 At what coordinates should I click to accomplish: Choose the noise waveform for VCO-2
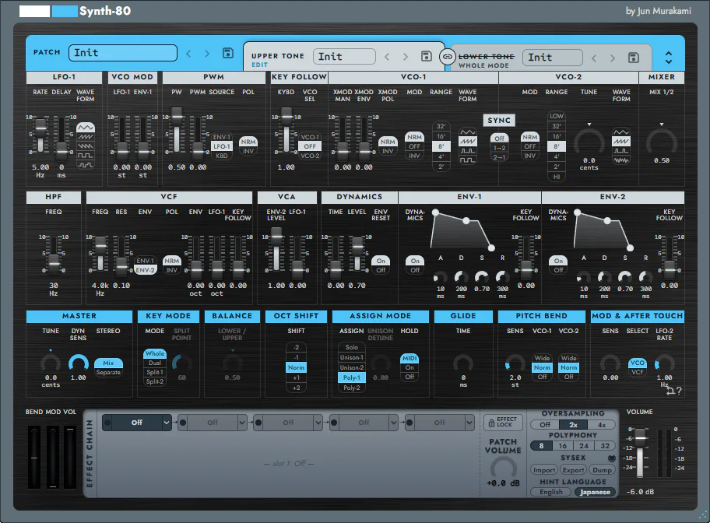[621, 160]
